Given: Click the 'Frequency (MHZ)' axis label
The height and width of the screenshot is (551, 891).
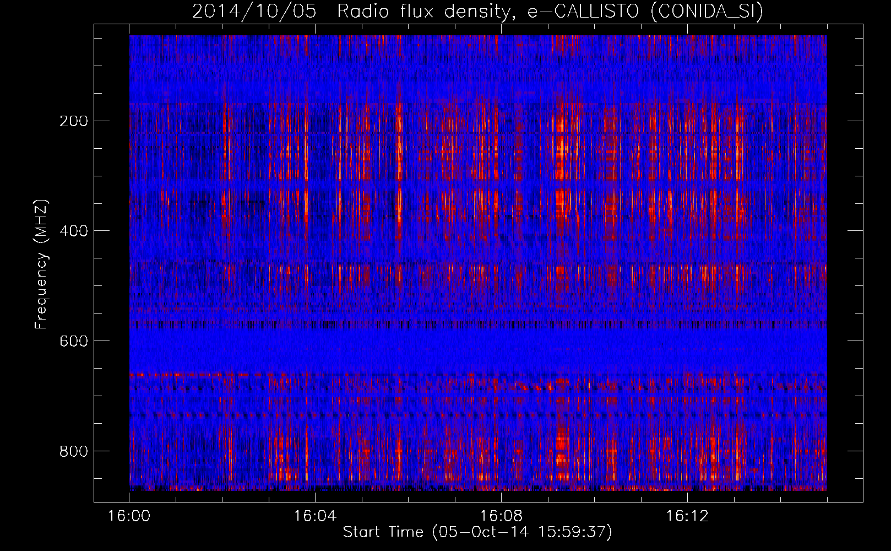Looking at the screenshot, I should click(x=41, y=264).
